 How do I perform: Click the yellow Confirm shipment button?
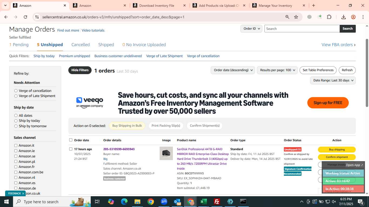(337, 157)
